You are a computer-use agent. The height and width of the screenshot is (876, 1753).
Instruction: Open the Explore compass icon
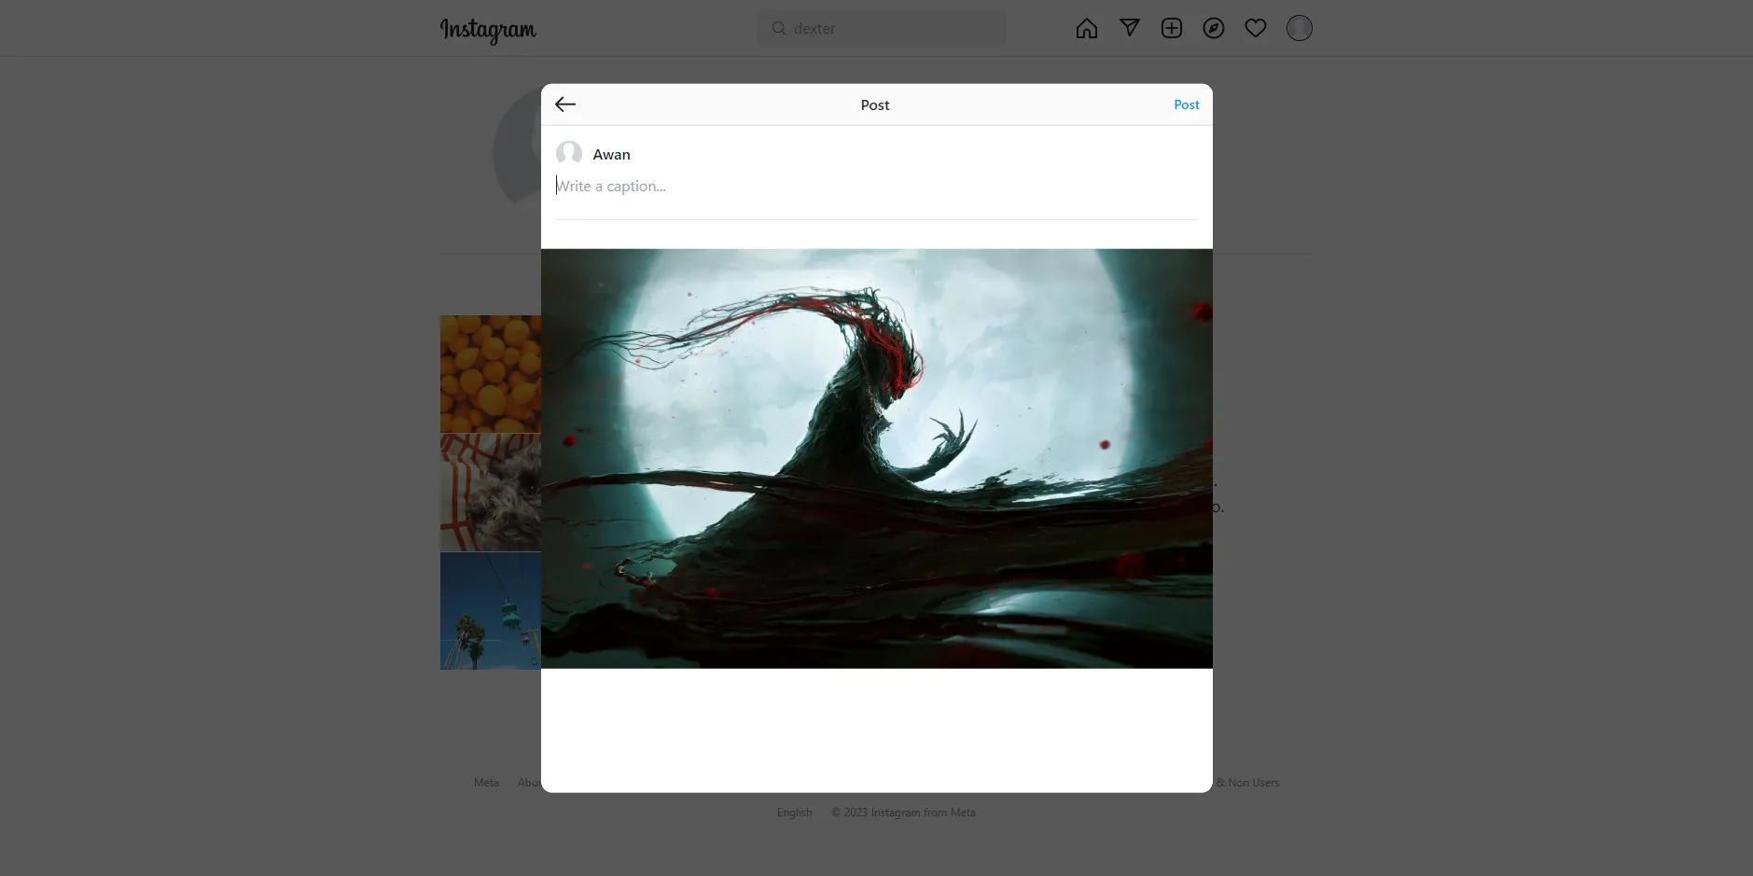[x=1213, y=28]
